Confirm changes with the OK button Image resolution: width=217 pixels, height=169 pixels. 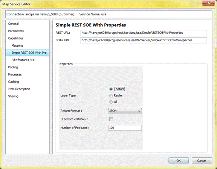(x=179, y=161)
